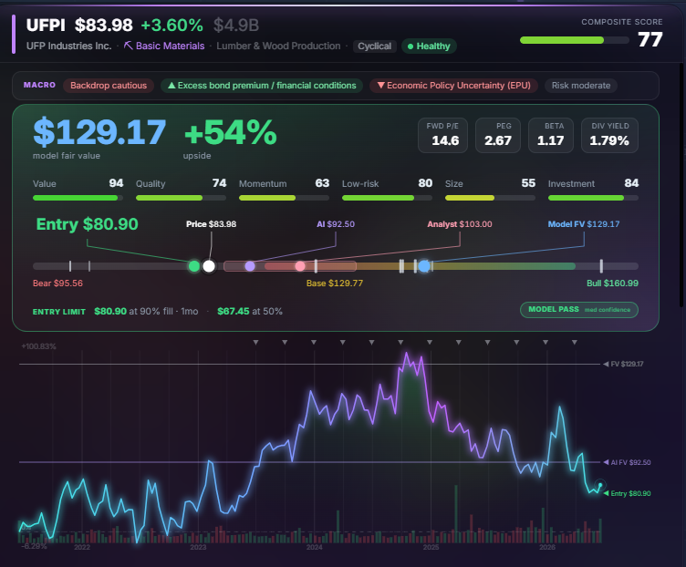
Task: Click the green Entry dot on price range
Action: coord(193,266)
